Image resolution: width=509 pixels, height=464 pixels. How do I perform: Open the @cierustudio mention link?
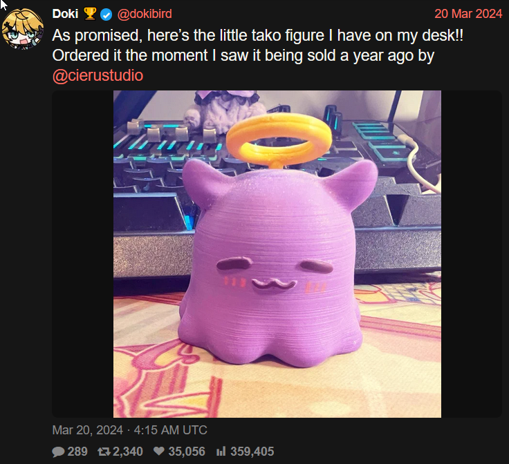point(98,75)
